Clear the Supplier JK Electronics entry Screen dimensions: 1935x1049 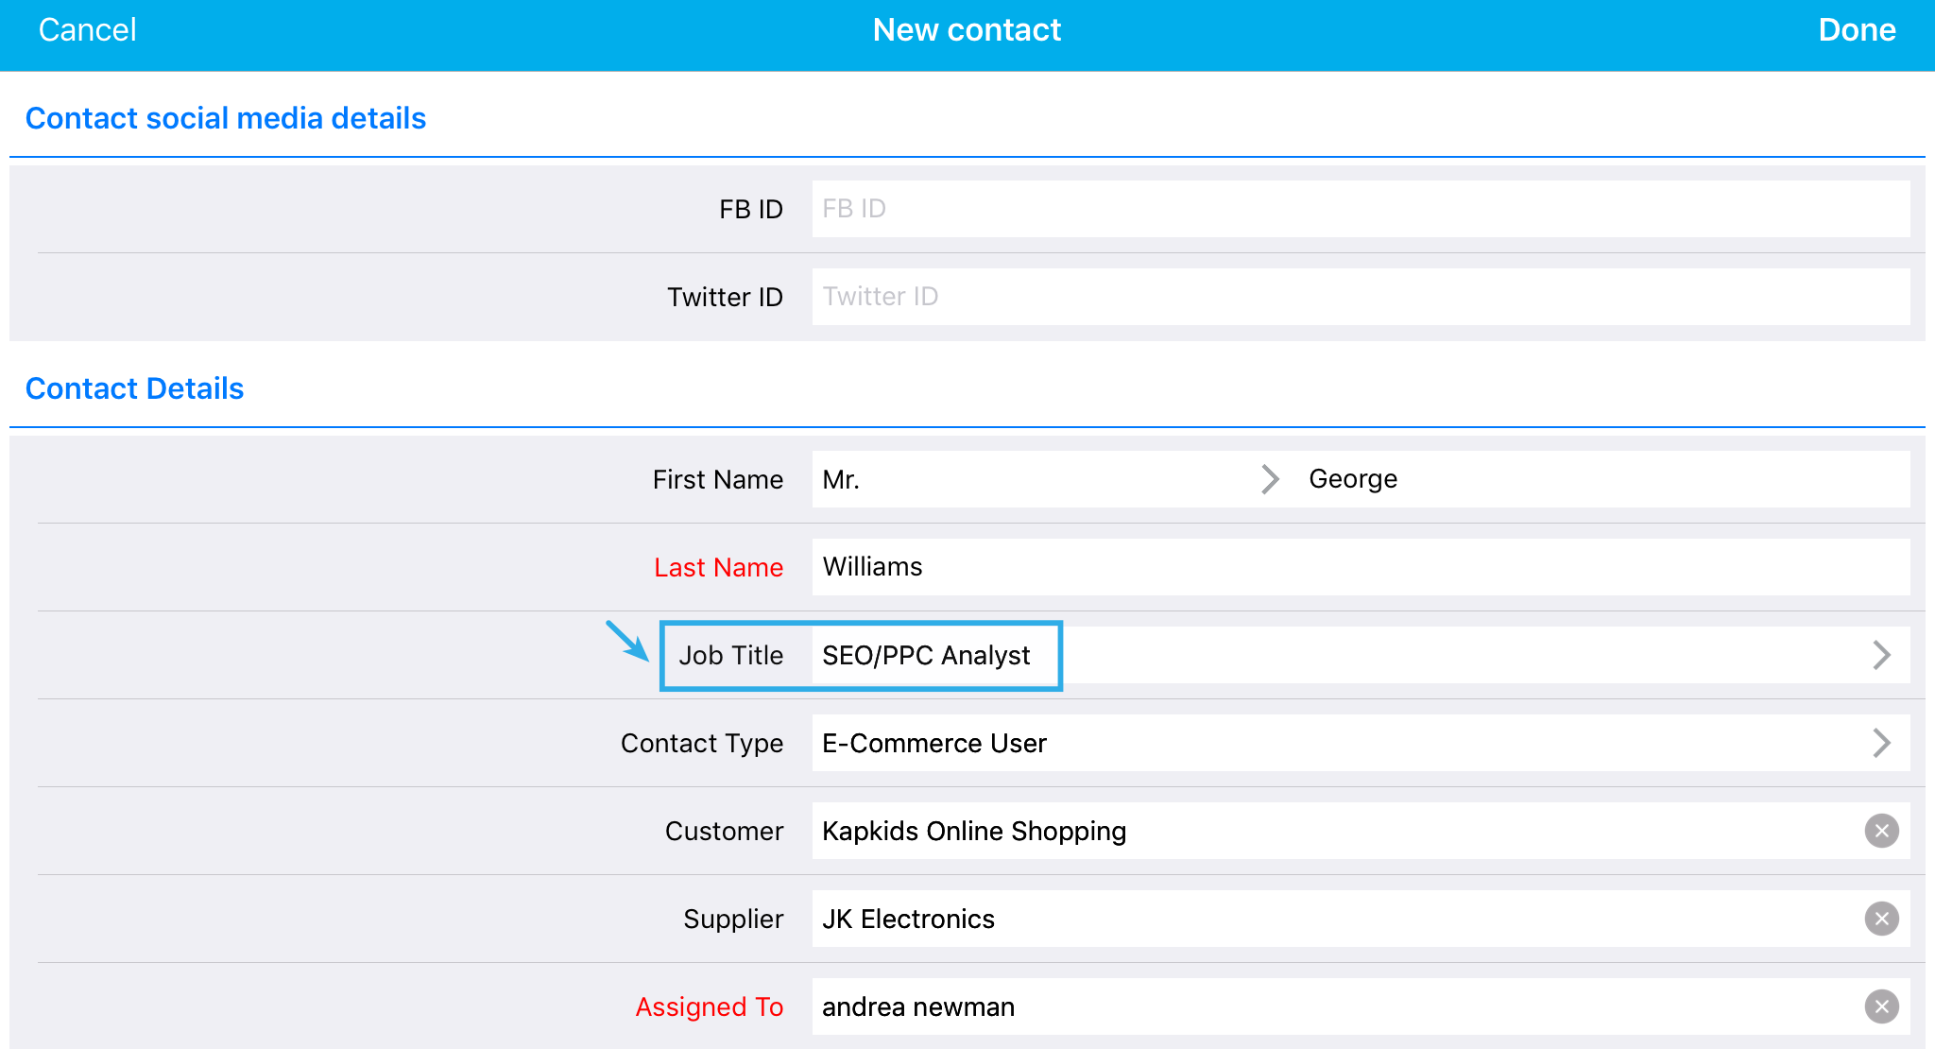click(1881, 919)
